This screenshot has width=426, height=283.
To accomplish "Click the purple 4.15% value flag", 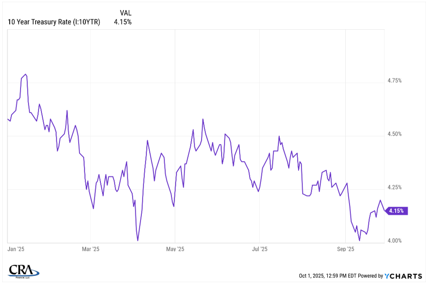I will click(x=397, y=211).
